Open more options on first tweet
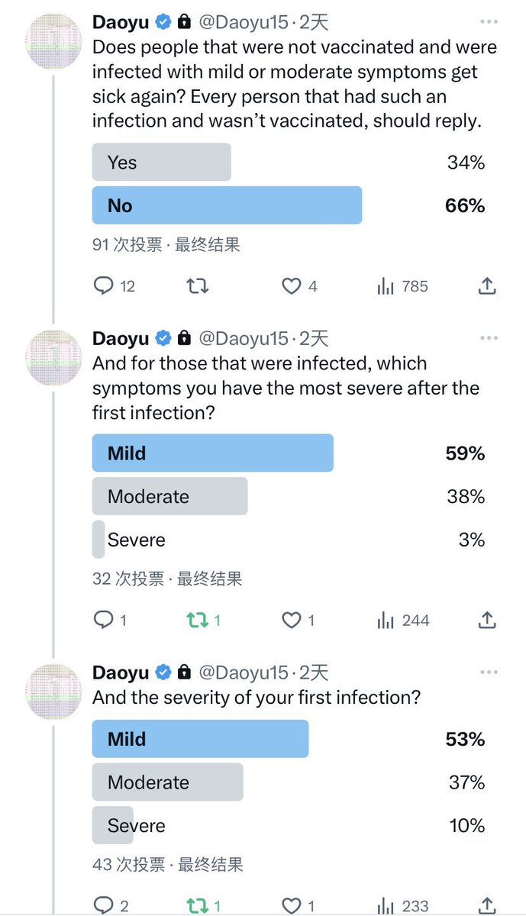 pos(489,22)
